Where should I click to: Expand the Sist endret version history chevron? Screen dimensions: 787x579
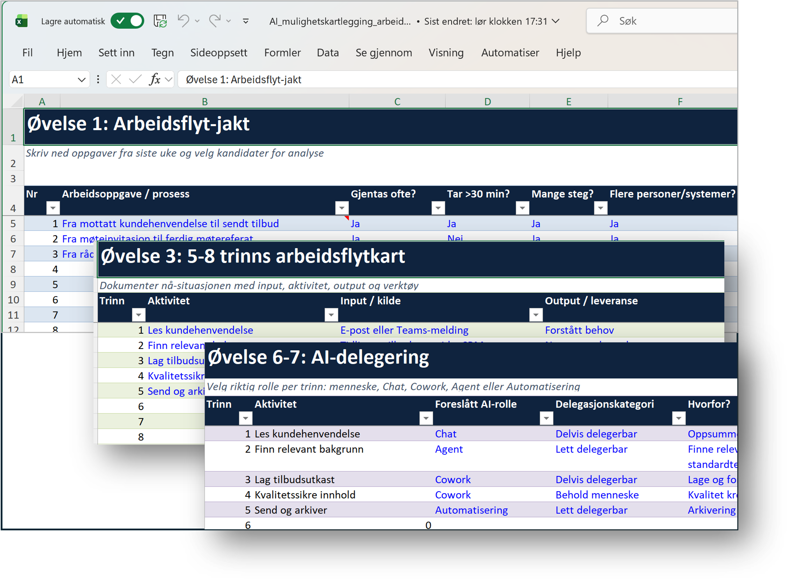555,21
